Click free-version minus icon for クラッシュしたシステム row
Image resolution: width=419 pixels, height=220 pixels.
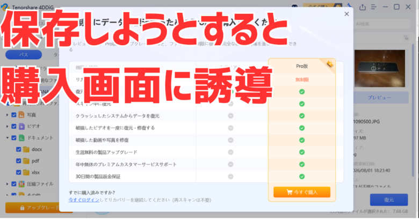pos(230,116)
